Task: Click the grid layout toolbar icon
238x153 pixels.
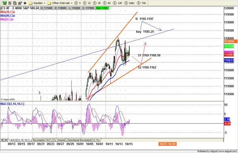Action: (10, 3)
